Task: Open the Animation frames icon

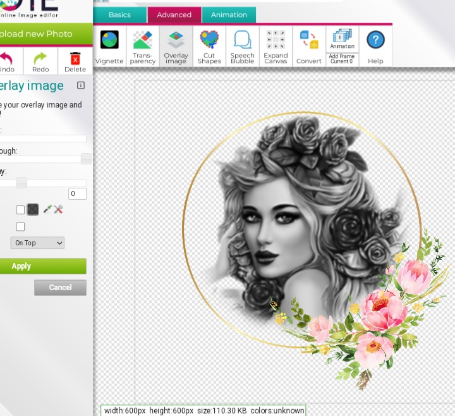Action: coord(342,39)
